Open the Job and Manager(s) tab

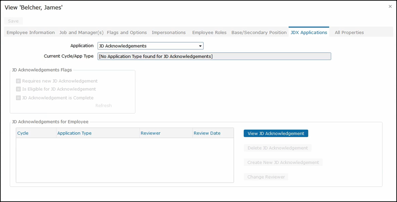point(82,33)
